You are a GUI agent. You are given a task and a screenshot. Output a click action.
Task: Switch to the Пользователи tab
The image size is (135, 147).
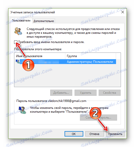click(x=21, y=21)
